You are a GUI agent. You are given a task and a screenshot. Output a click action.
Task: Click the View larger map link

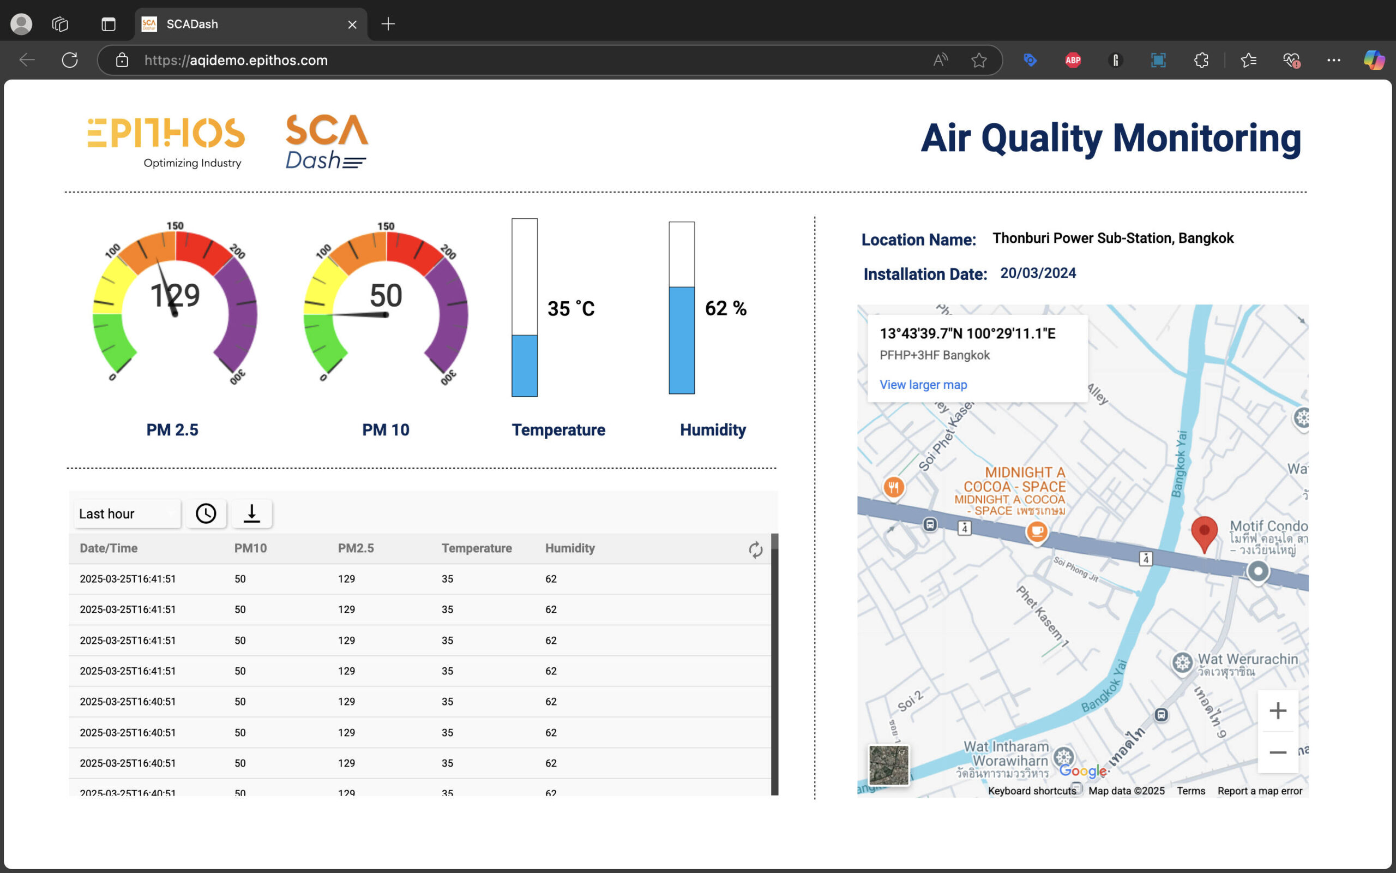(923, 385)
